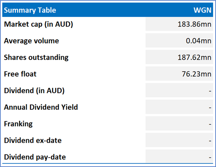Select the 183.86mn market cap value
The width and height of the screenshot is (216, 167).
pyautogui.click(x=195, y=24)
